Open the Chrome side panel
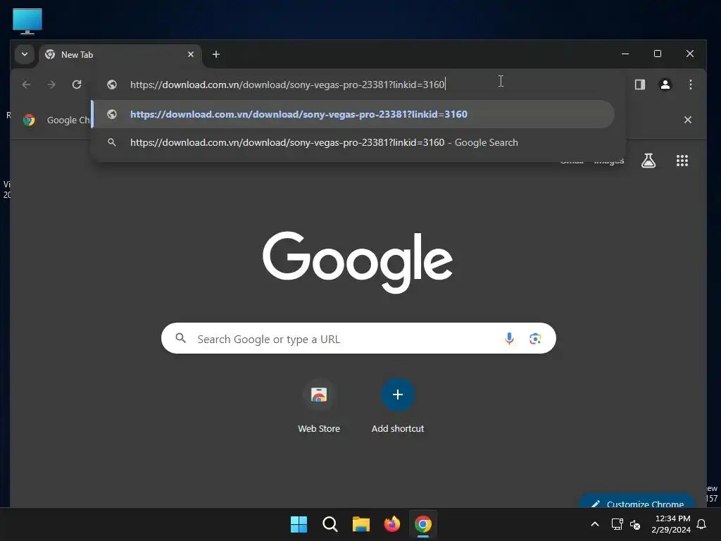This screenshot has height=541, width=721. pos(639,85)
